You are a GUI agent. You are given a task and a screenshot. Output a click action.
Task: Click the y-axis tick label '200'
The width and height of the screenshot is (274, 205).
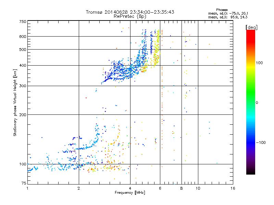click(23, 115)
